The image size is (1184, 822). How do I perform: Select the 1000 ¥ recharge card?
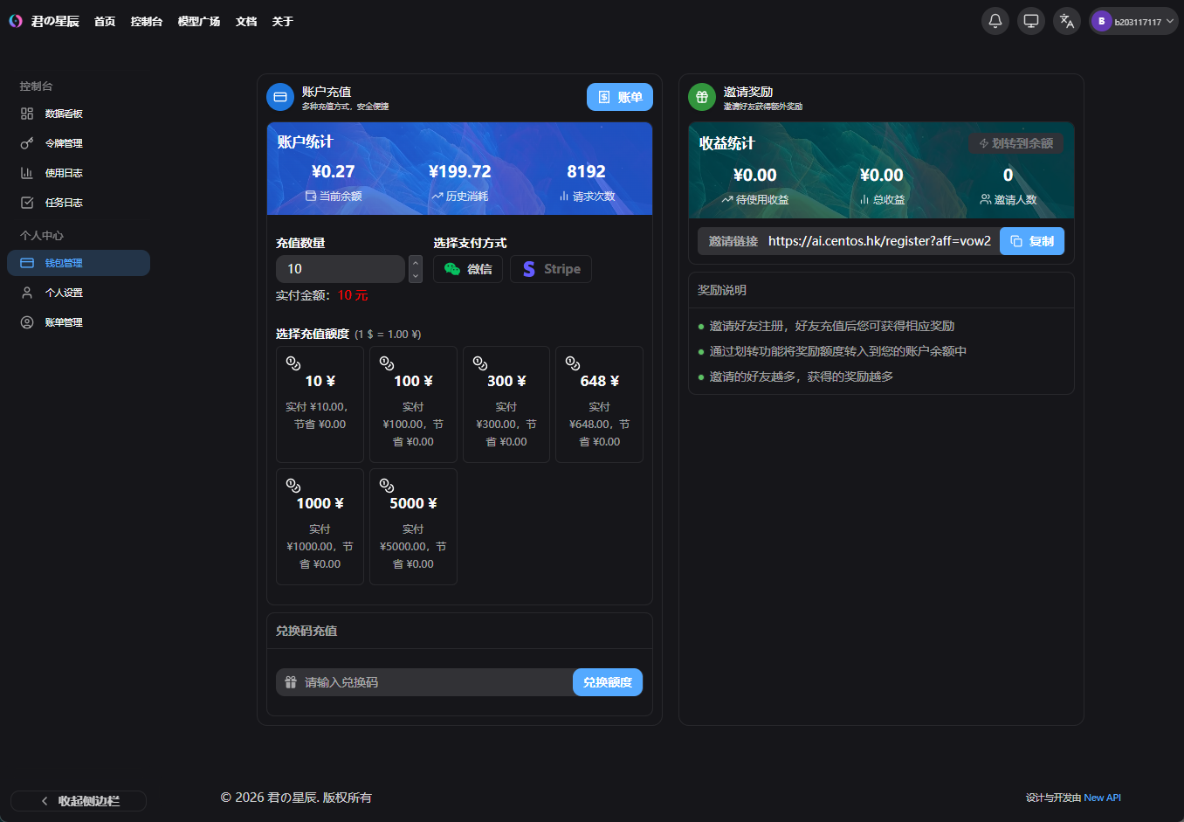[320, 527]
